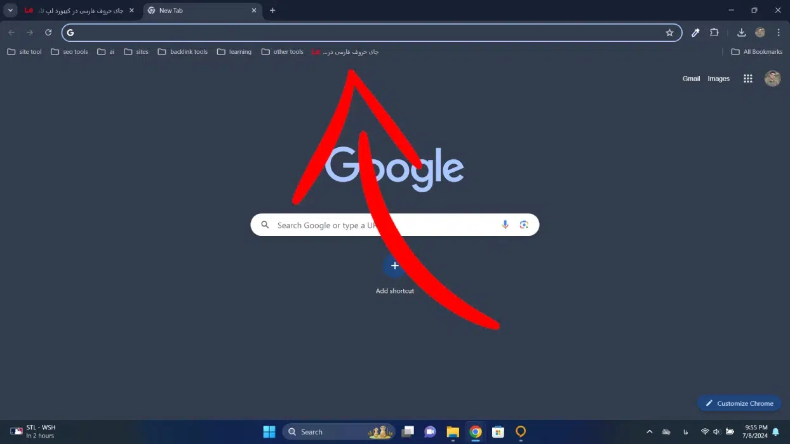Expand the tab search dropdown arrow

pos(10,10)
